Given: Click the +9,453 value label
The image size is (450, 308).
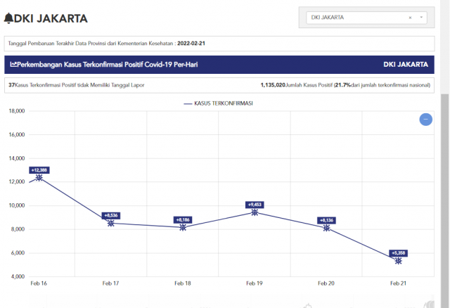Looking at the screenshot, I should [x=255, y=204].
